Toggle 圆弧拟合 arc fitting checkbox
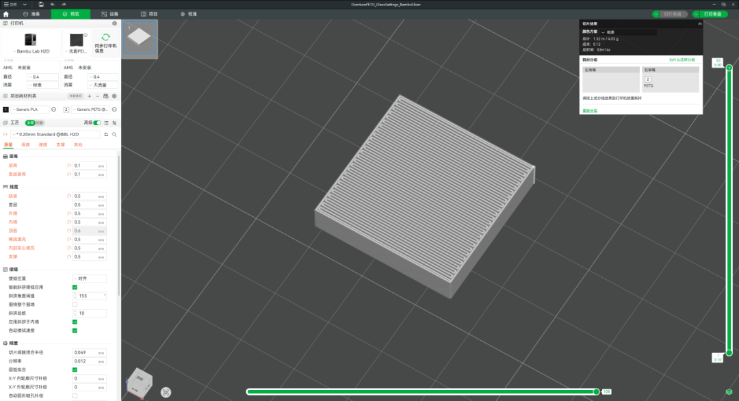The width and height of the screenshot is (739, 401). tap(75, 370)
